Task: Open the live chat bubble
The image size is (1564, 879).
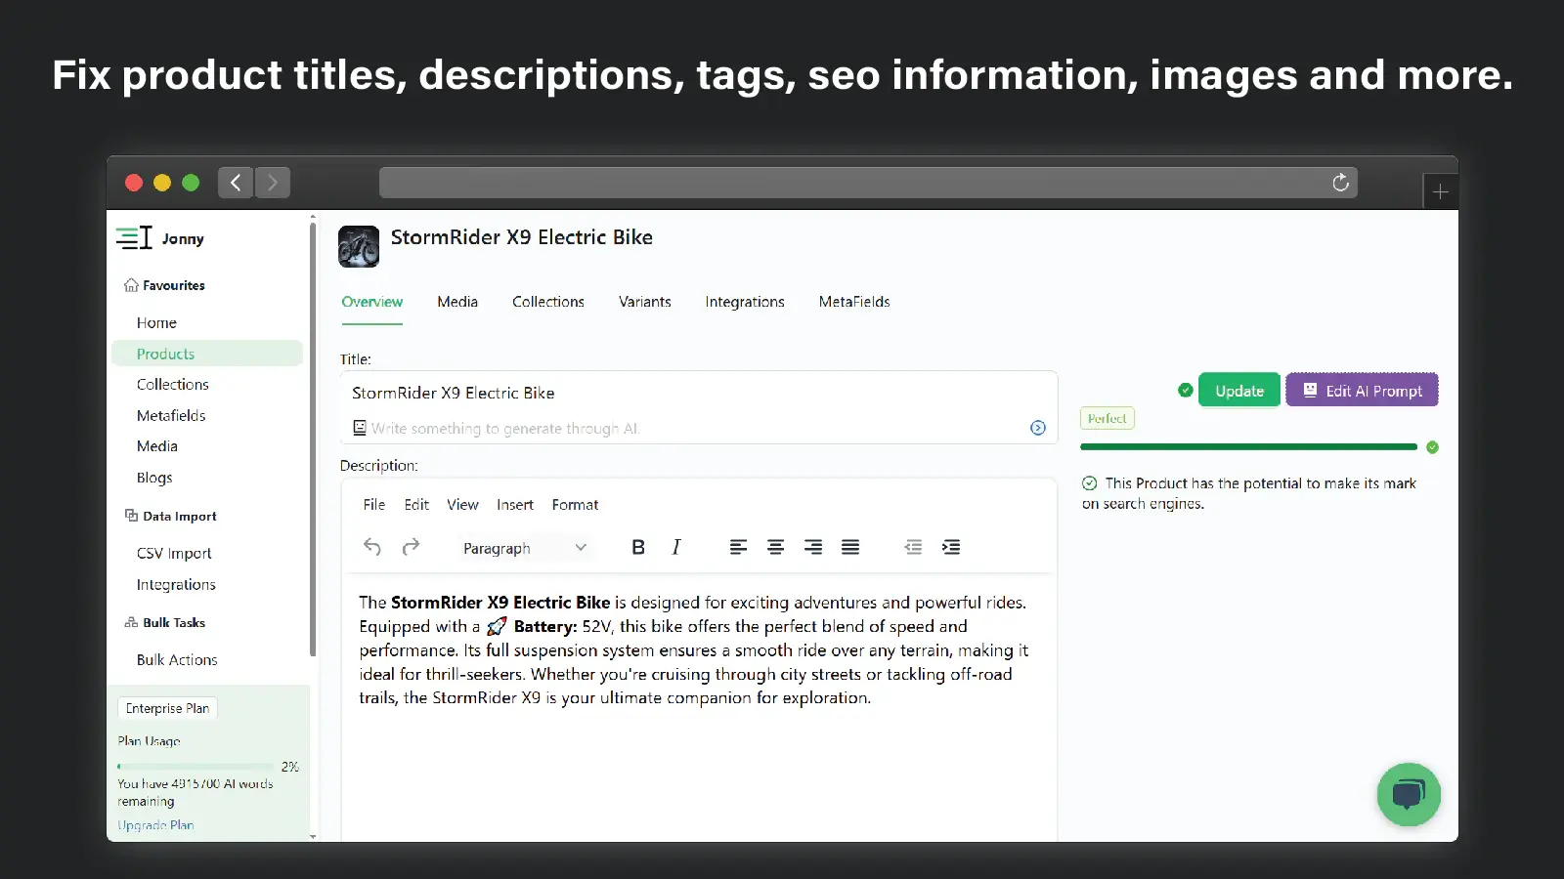Action: tap(1408, 794)
